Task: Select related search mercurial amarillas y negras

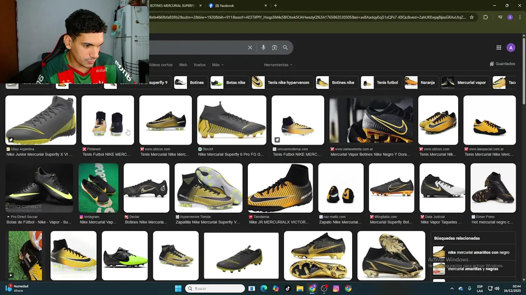Action: click(473, 269)
